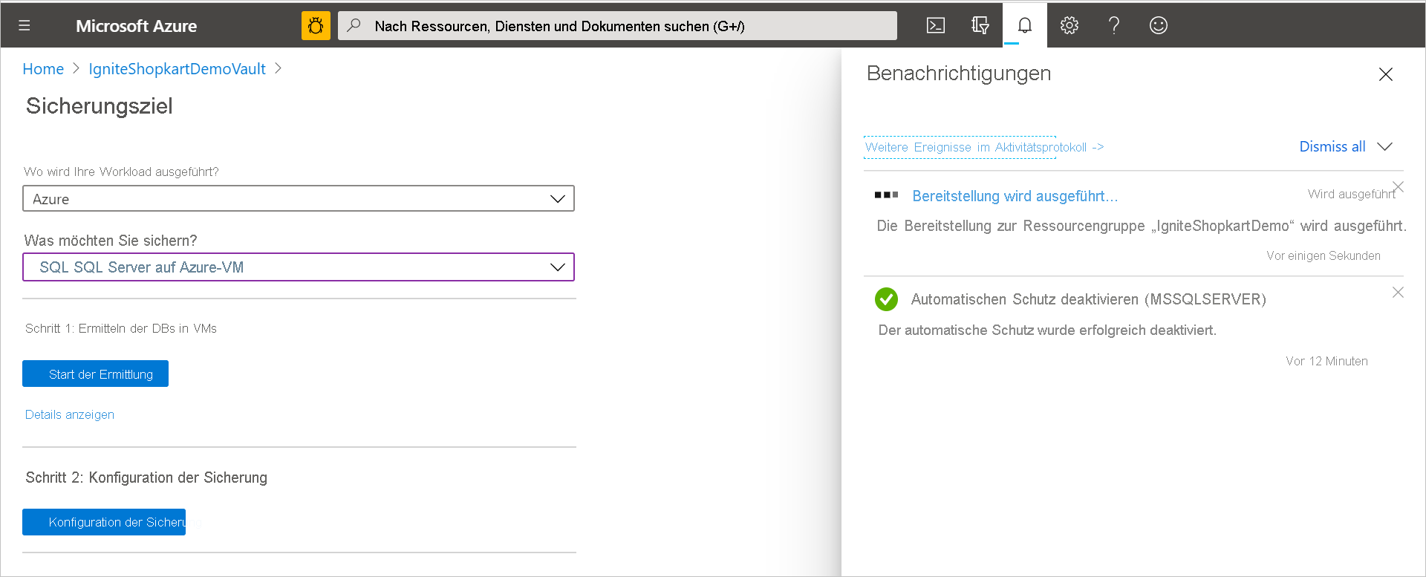Image resolution: width=1426 pixels, height=577 pixels.
Task: Click the green success checkmark icon
Action: (x=887, y=299)
